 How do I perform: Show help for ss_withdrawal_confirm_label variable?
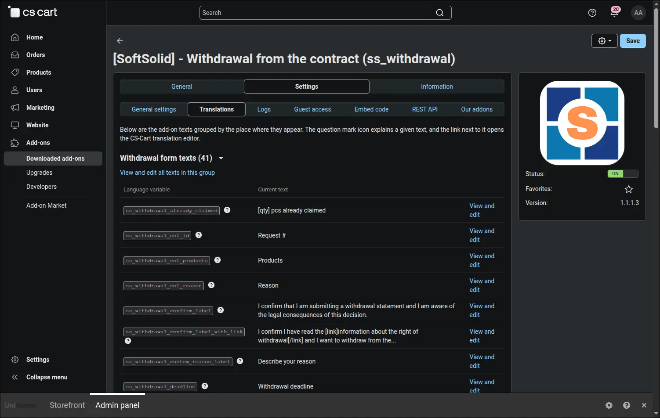[221, 310]
